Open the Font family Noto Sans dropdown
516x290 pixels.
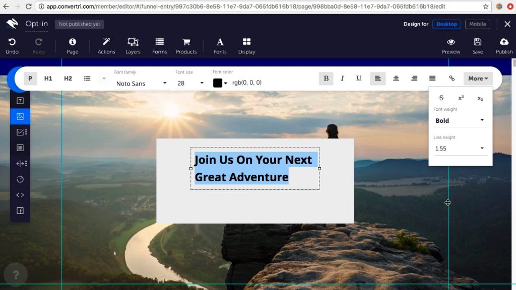pyautogui.click(x=141, y=84)
